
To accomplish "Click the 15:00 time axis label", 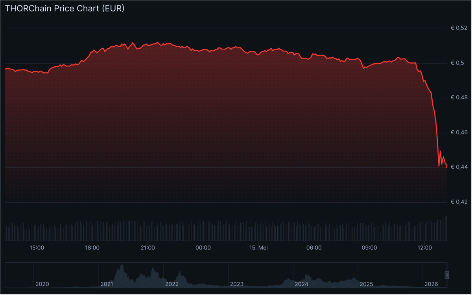I will [x=37, y=248].
